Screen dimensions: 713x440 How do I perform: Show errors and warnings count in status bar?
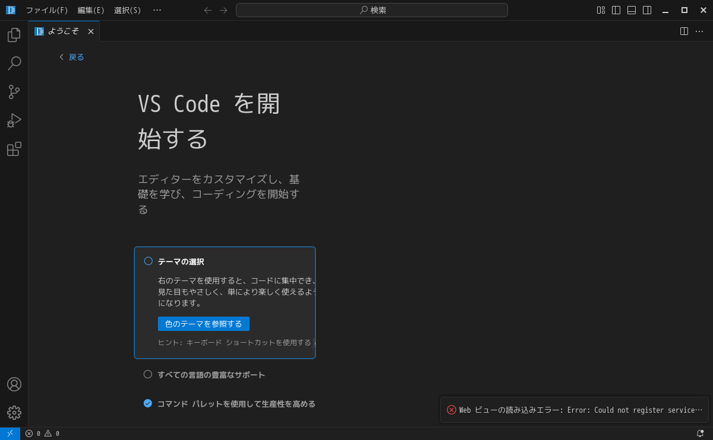pyautogui.click(x=42, y=433)
